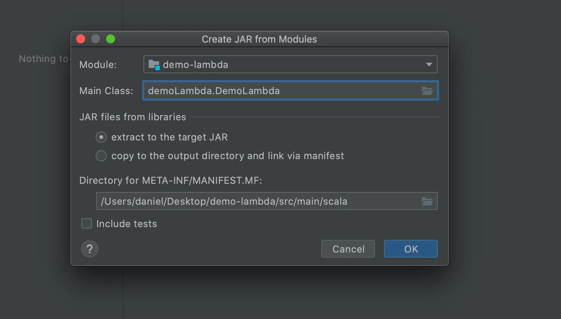Click the 'JAR files from libraries' section label
The width and height of the screenshot is (561, 319).
(133, 117)
